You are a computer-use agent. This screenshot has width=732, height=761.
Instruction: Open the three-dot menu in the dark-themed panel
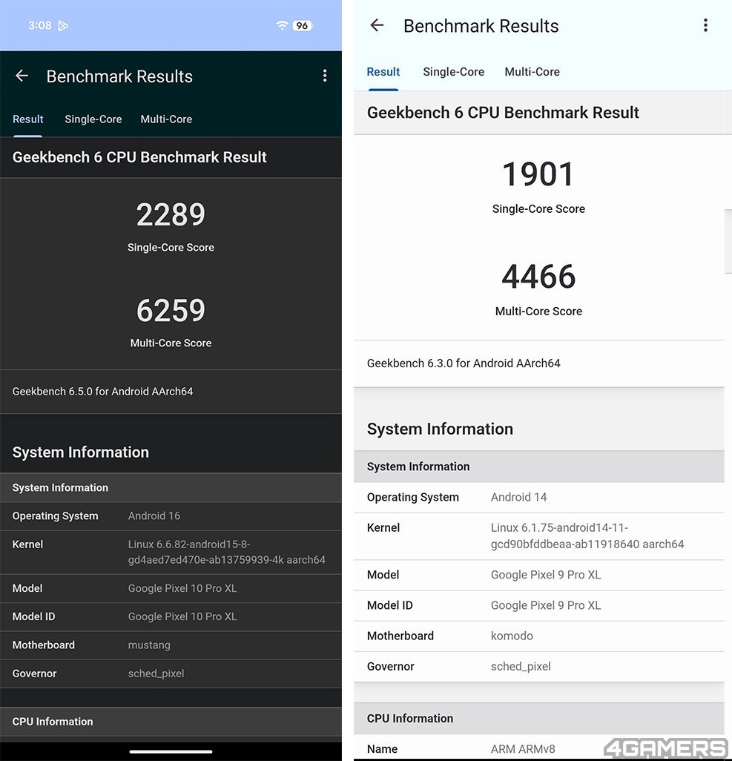(324, 76)
